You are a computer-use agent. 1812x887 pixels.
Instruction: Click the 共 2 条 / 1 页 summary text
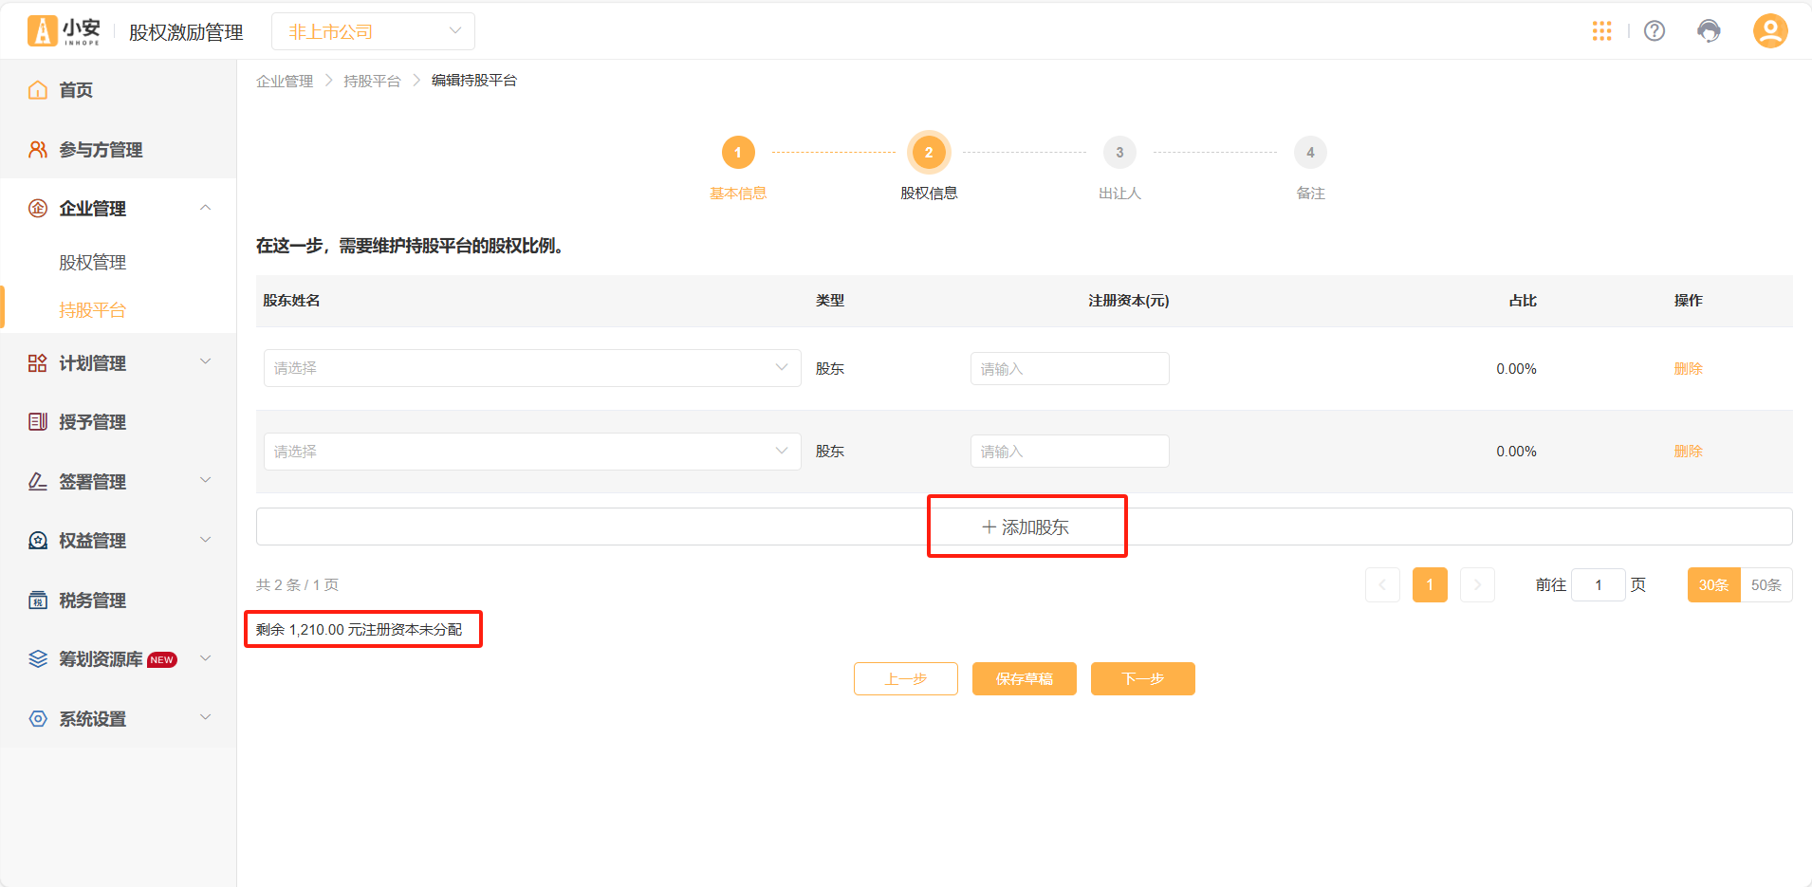pyautogui.click(x=298, y=585)
